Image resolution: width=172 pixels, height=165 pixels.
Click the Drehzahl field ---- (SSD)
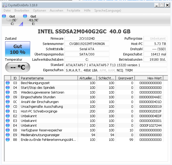155,49
